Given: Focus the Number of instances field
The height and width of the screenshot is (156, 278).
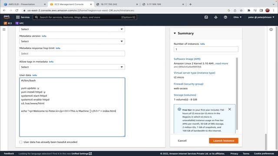Looking at the screenshot, I should tap(206, 49).
